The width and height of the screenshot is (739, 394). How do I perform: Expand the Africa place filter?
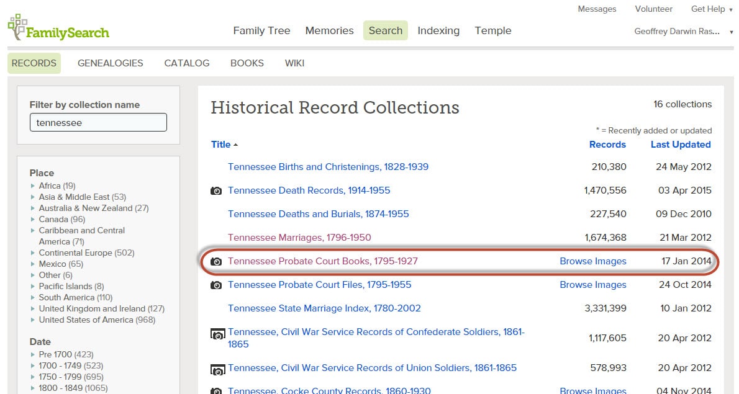pos(32,186)
